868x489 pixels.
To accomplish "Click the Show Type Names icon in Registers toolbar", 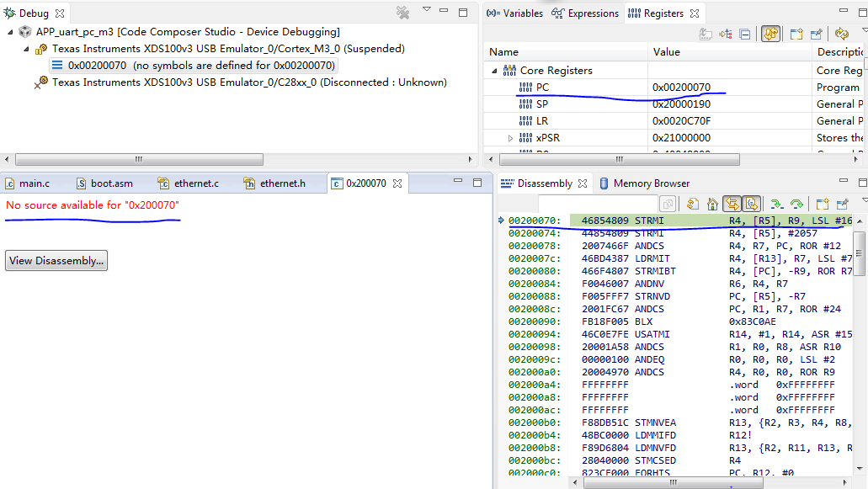I will [x=706, y=34].
